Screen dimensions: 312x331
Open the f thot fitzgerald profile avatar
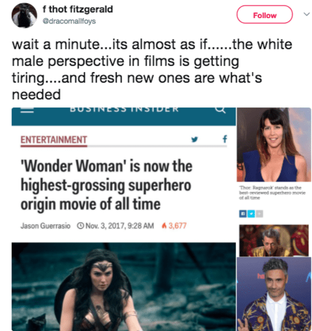pyautogui.click(x=24, y=15)
